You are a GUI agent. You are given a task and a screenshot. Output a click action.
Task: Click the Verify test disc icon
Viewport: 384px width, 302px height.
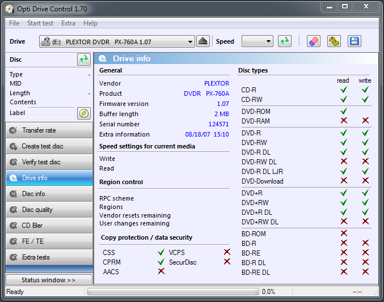click(x=13, y=162)
